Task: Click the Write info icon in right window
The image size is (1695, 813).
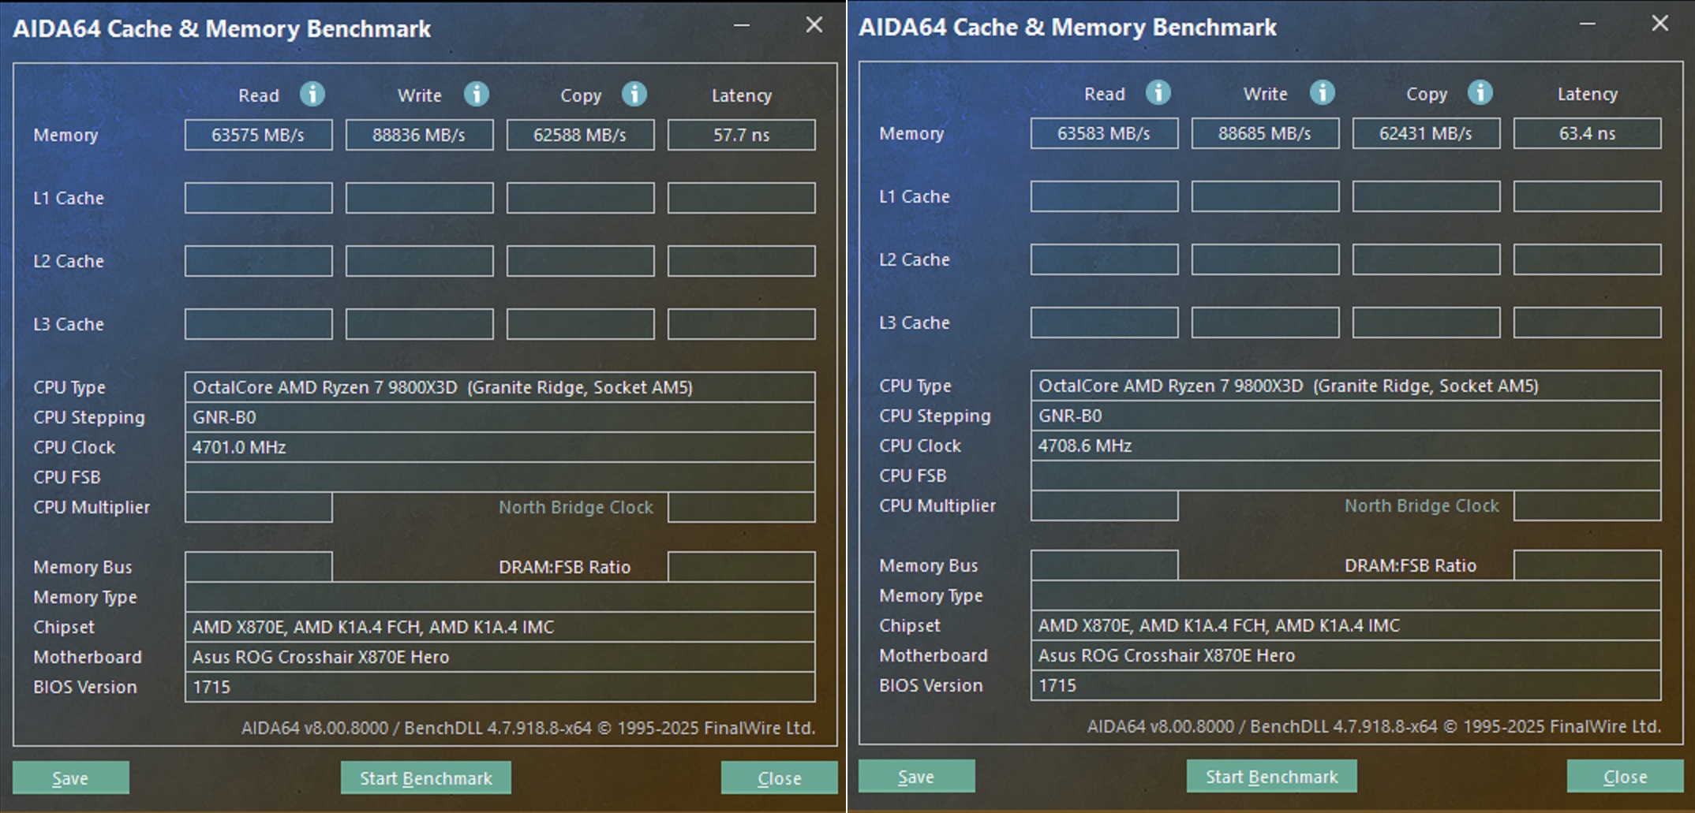Action: [1323, 93]
